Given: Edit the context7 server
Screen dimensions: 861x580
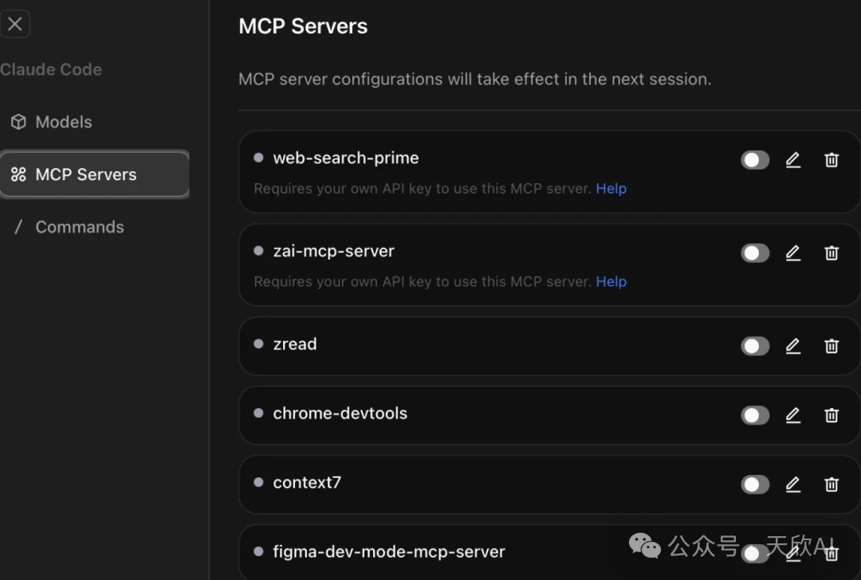Looking at the screenshot, I should [x=792, y=484].
